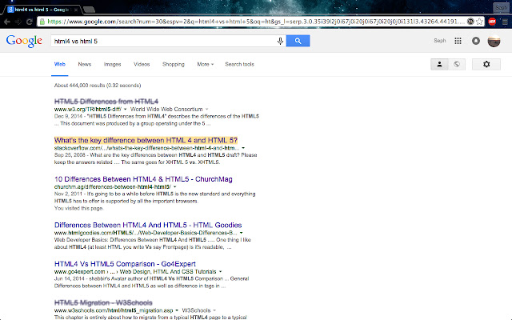The height and width of the screenshot is (320, 512).
Task: Close the Google search browser tab
Action: point(76,10)
